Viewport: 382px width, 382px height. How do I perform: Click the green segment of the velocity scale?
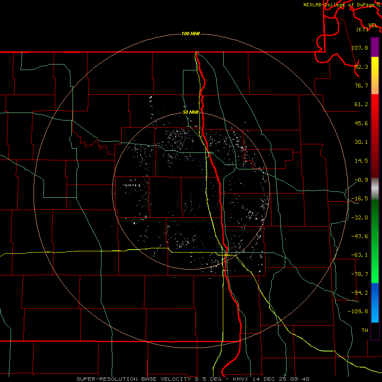click(x=375, y=241)
